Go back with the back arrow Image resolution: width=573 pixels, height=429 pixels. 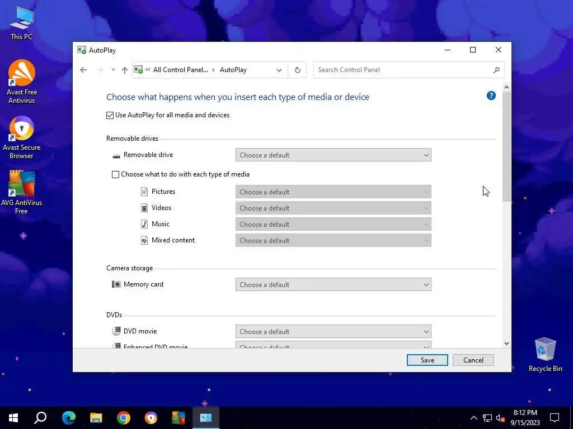(x=83, y=70)
